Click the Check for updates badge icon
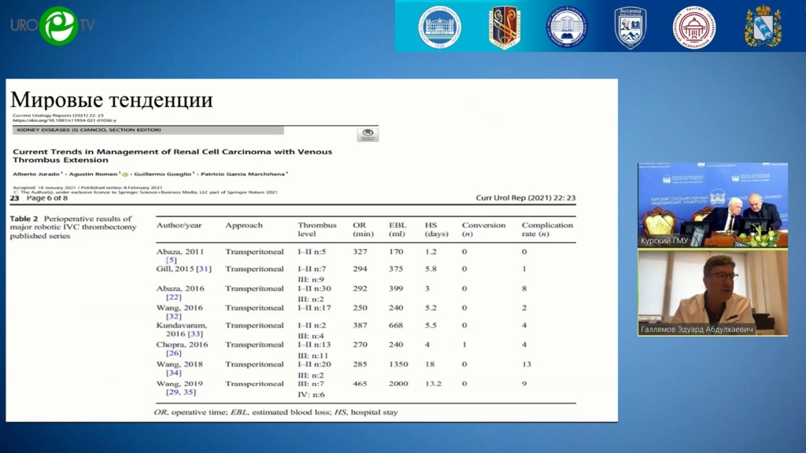Viewport: 806px width, 453px height. [368, 135]
